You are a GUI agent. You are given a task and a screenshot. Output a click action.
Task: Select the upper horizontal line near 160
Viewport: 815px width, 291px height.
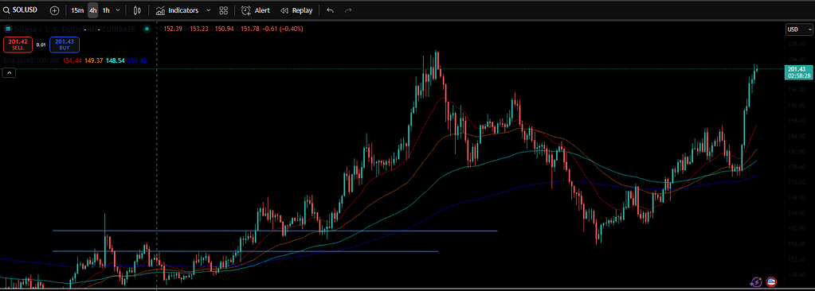coord(275,231)
